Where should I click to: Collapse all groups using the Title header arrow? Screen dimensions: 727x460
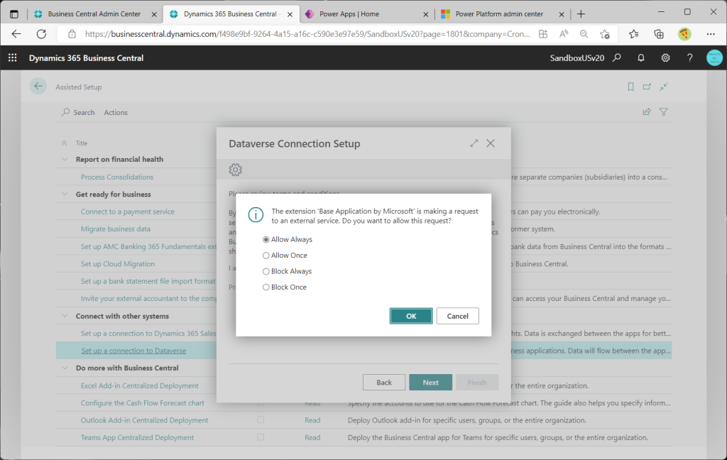coord(65,143)
